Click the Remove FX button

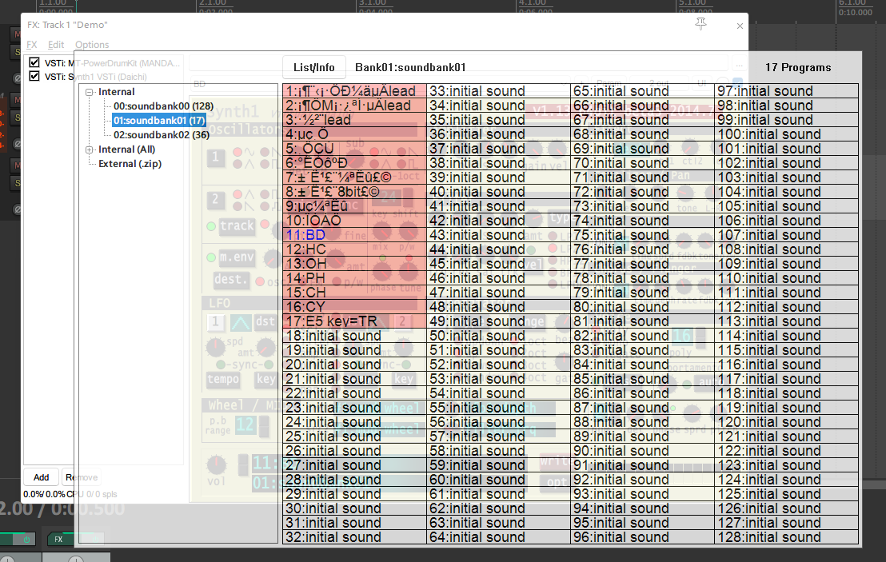tap(82, 477)
